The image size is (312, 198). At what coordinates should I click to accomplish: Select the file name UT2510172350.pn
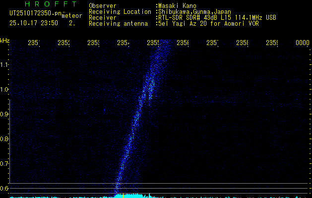pyautogui.click(x=35, y=13)
